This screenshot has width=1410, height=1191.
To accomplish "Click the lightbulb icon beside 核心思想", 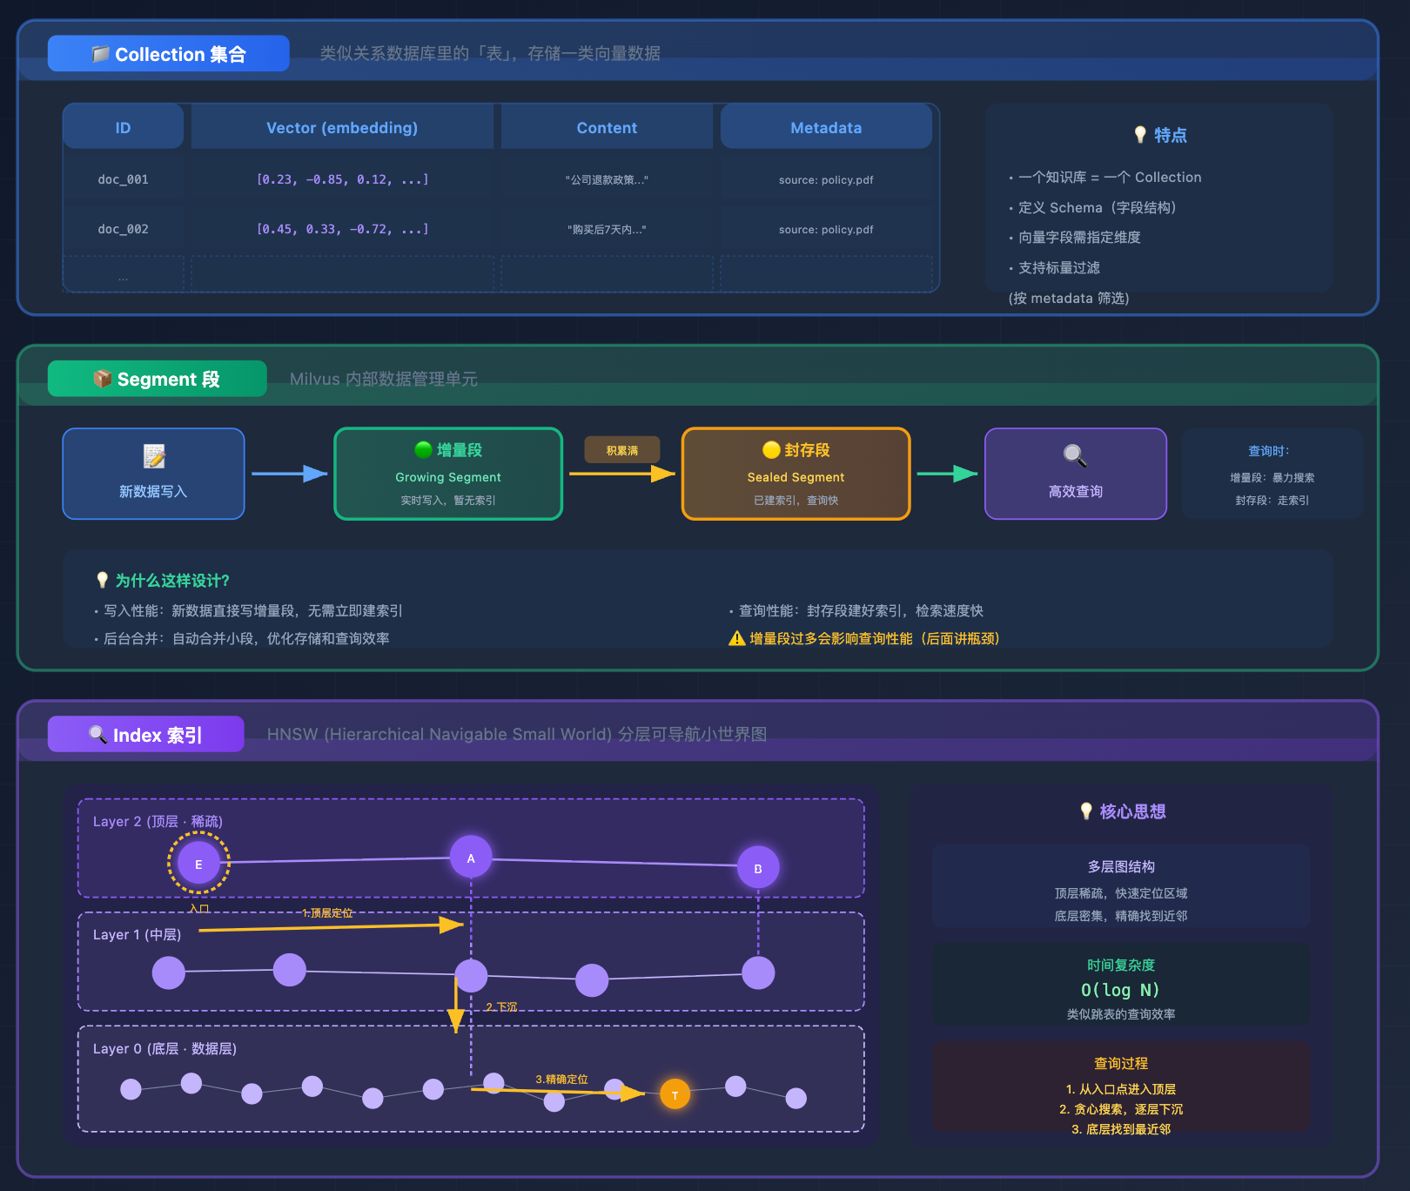I will (1086, 811).
